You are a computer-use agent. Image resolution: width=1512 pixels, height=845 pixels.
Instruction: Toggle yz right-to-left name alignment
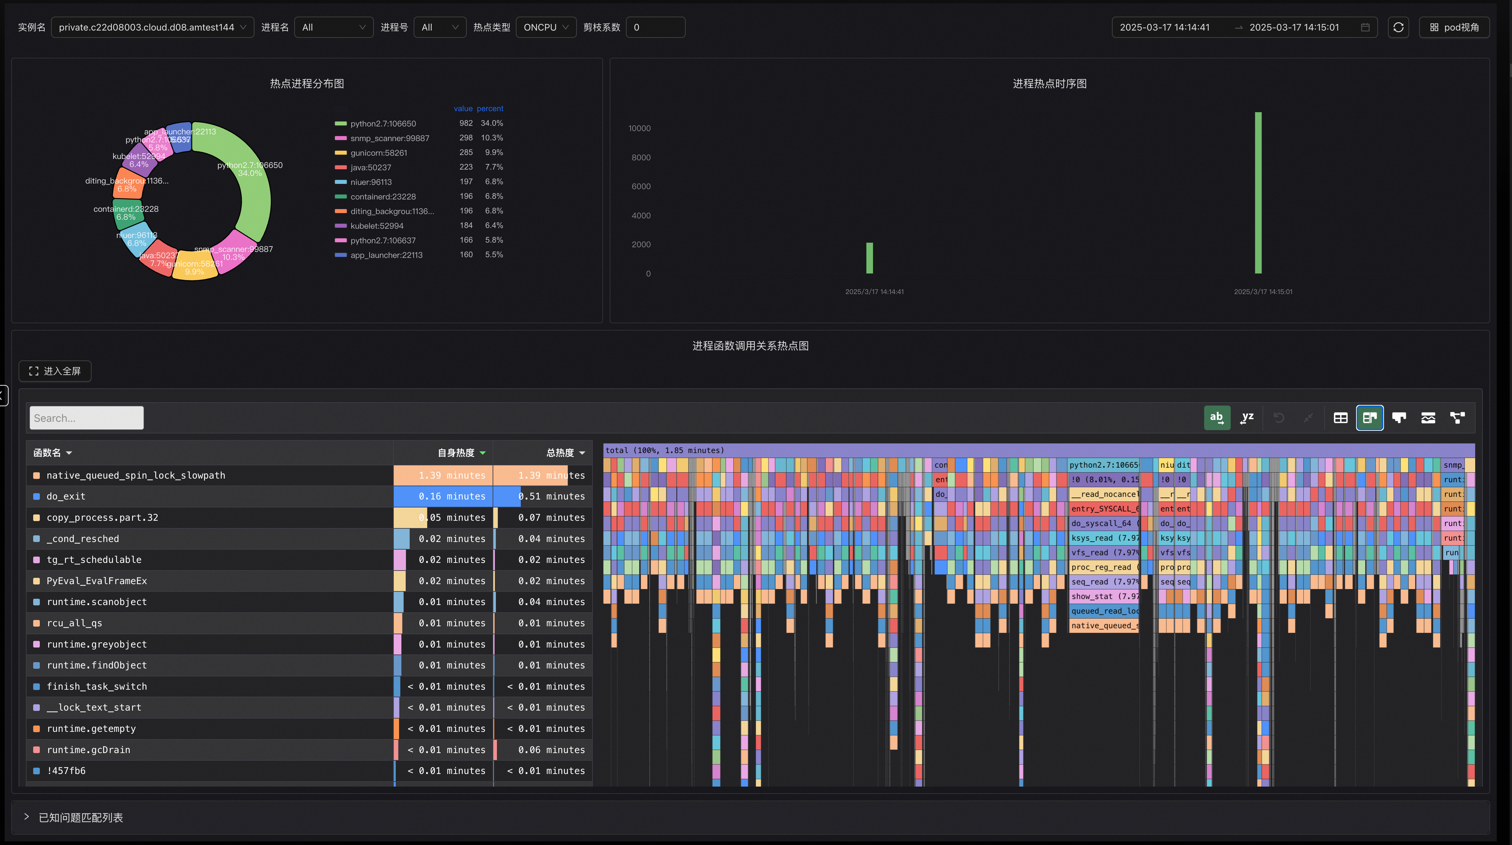[x=1247, y=418]
